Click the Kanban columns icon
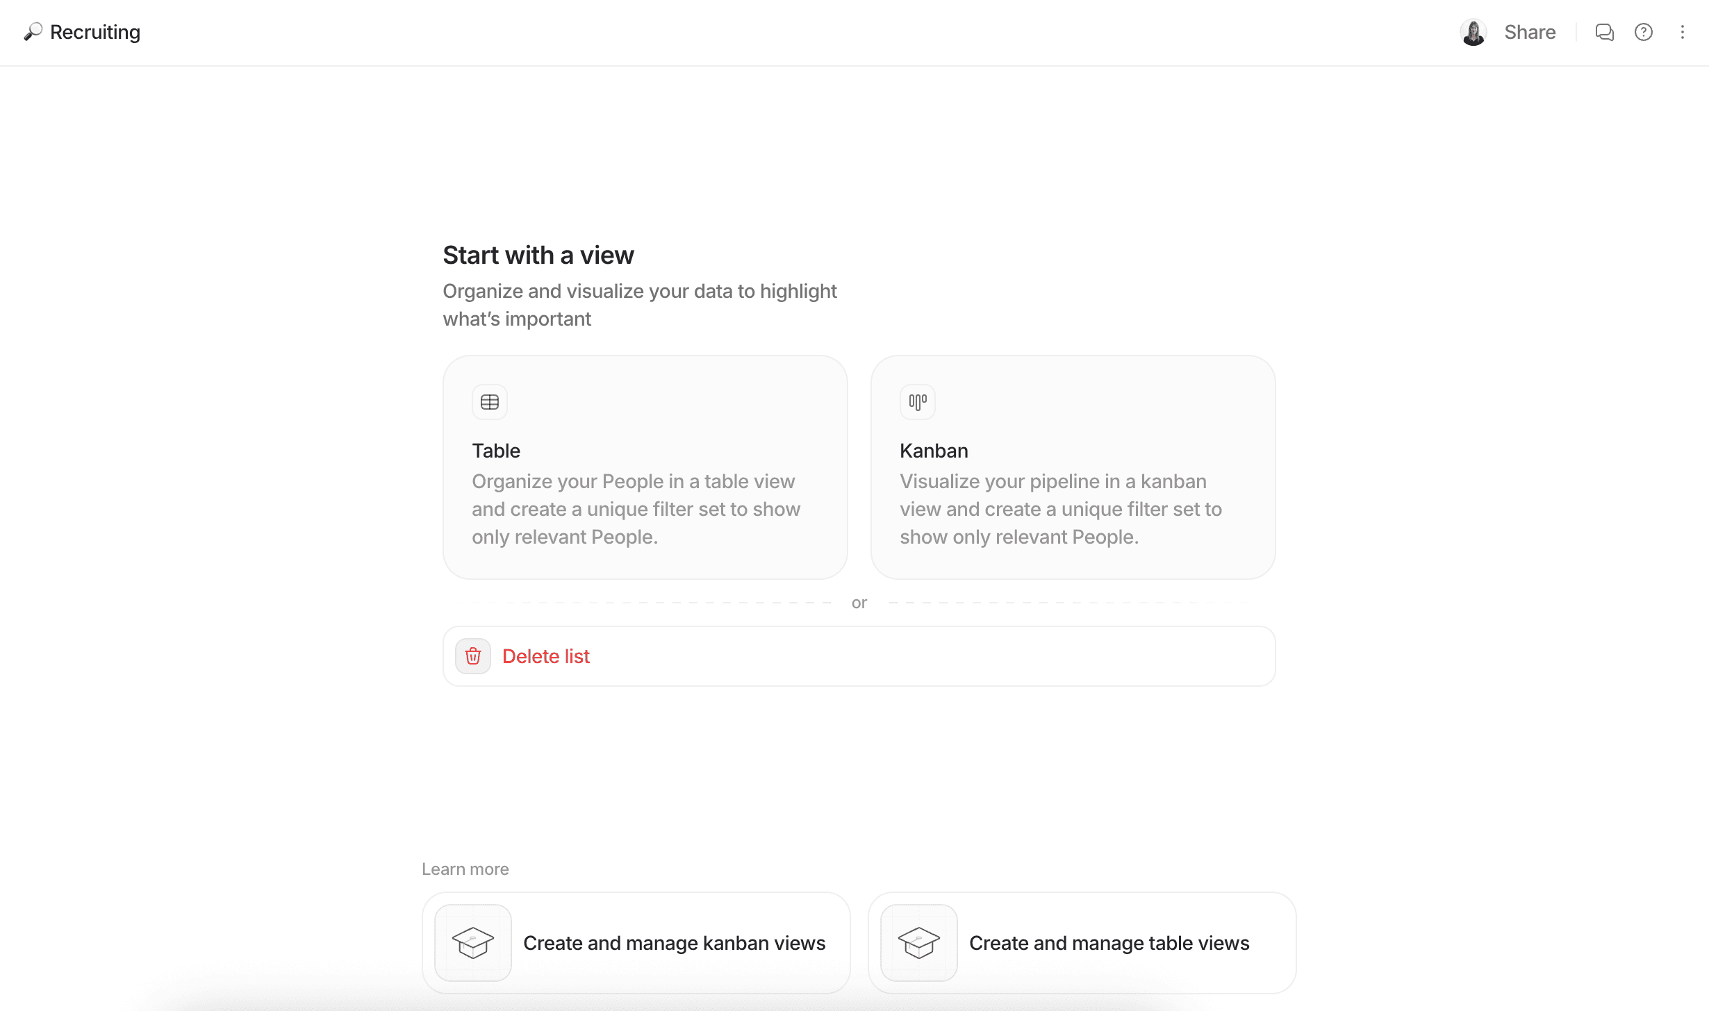Image resolution: width=1709 pixels, height=1011 pixels. 917,401
